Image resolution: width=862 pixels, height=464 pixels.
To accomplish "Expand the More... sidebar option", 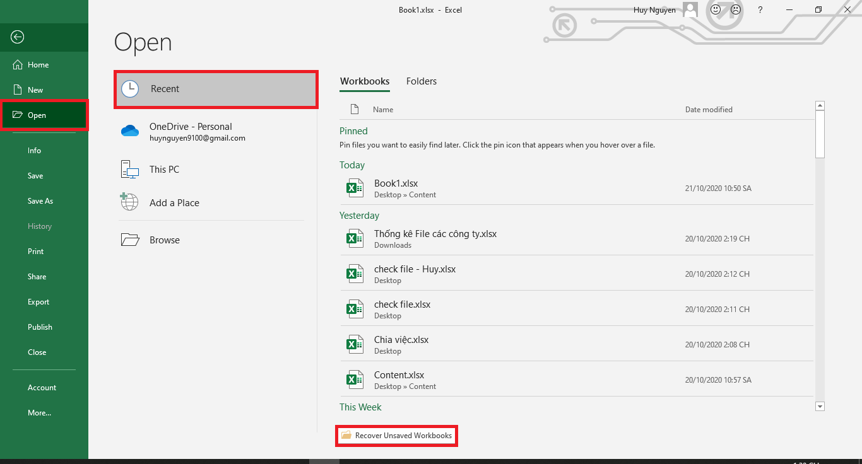I will coord(39,413).
